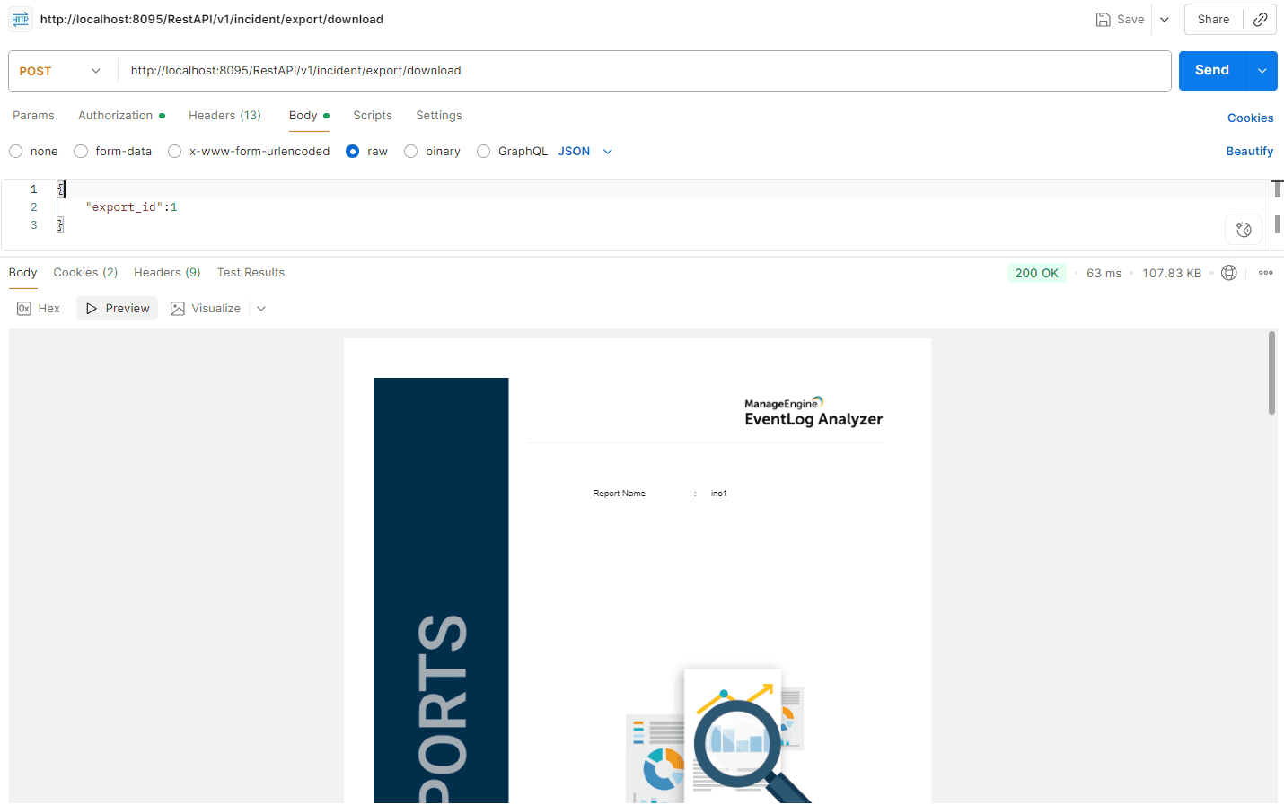The width and height of the screenshot is (1284, 805).
Task: Open the Postbot assistant in the body editor
Action: pos(1244,229)
